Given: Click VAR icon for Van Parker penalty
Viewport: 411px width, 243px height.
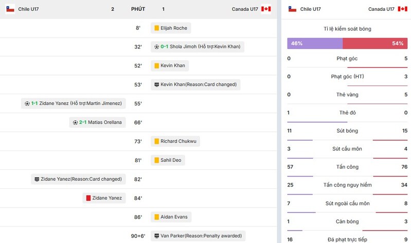Looking at the screenshot, I should 156,236.
